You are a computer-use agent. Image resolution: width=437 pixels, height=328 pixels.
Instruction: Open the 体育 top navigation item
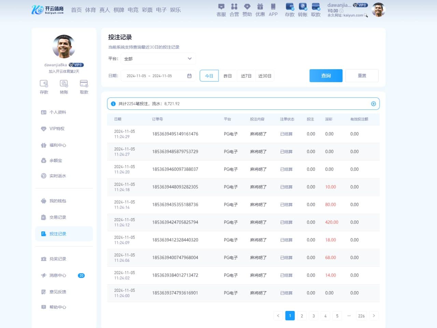90,10
